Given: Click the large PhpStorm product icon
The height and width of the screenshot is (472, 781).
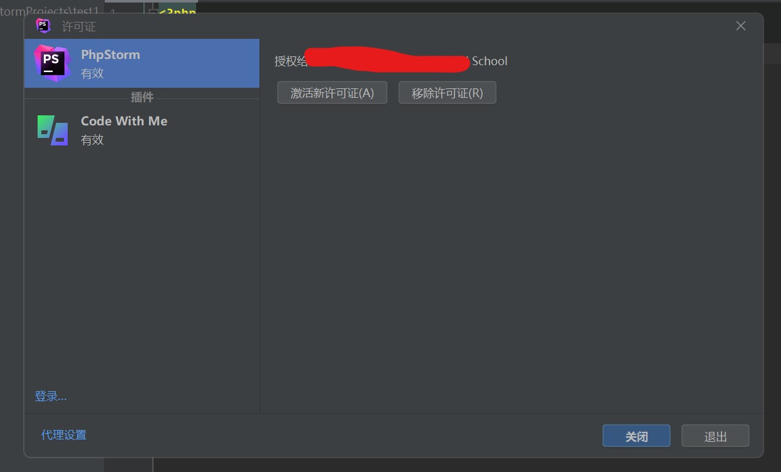Looking at the screenshot, I should tap(53, 63).
